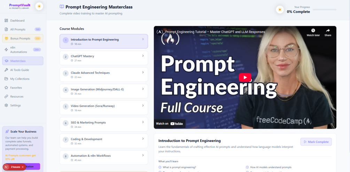Select the Masterclass sidebar item
Viewport: 350px width, 172px height.
(23, 61)
